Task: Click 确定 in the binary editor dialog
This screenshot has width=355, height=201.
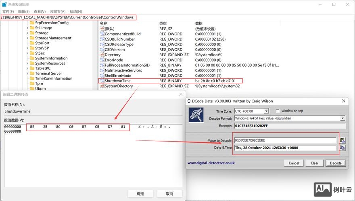Action: 140,194
